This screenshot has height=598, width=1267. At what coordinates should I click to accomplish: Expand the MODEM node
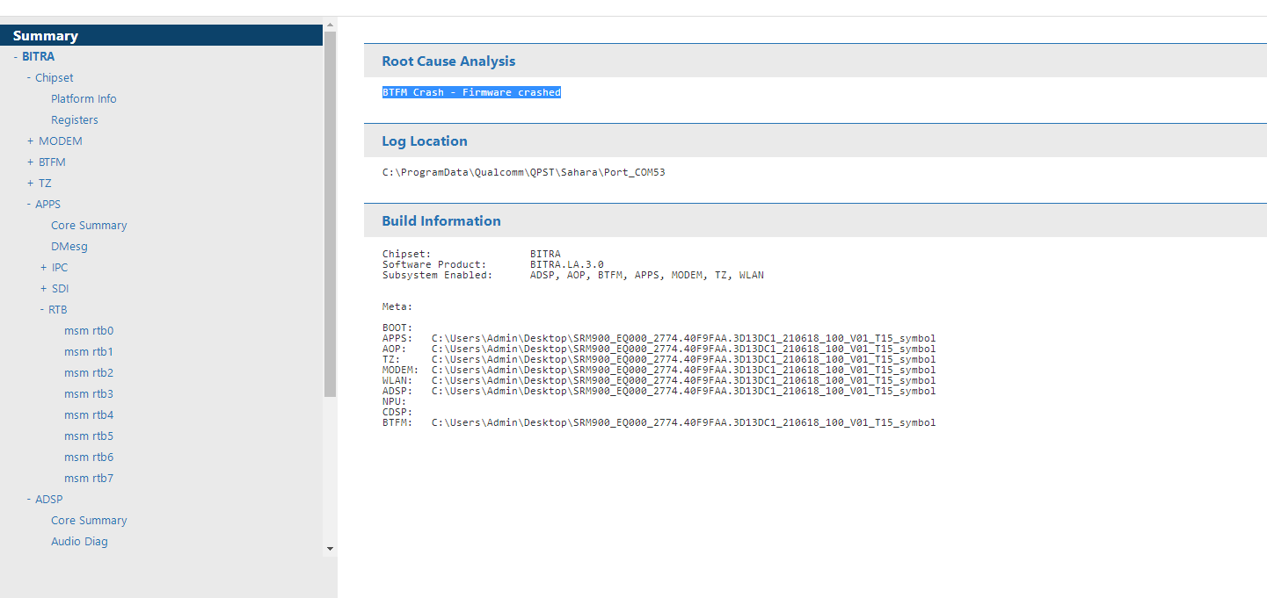tap(30, 140)
